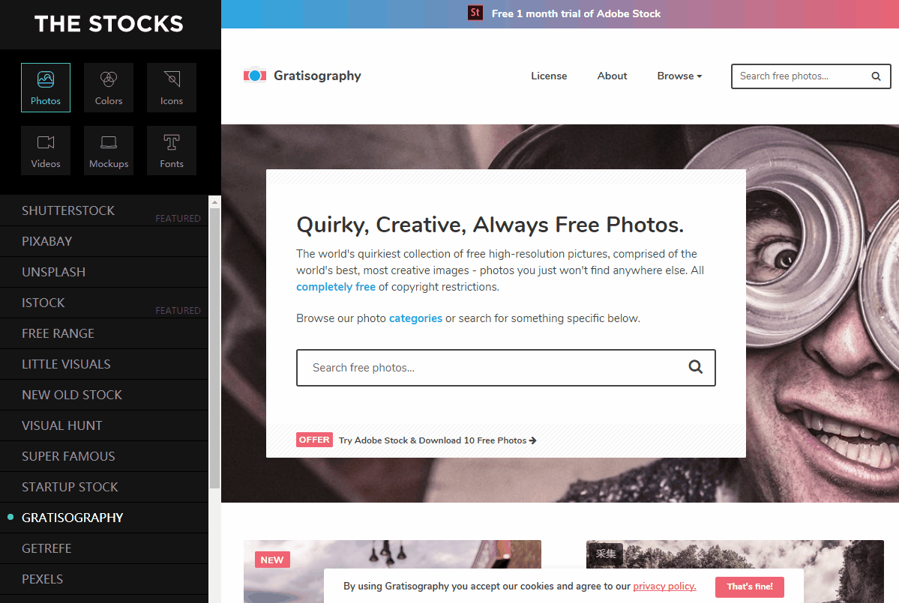Open the Icons category
899x603 pixels.
pos(172,88)
